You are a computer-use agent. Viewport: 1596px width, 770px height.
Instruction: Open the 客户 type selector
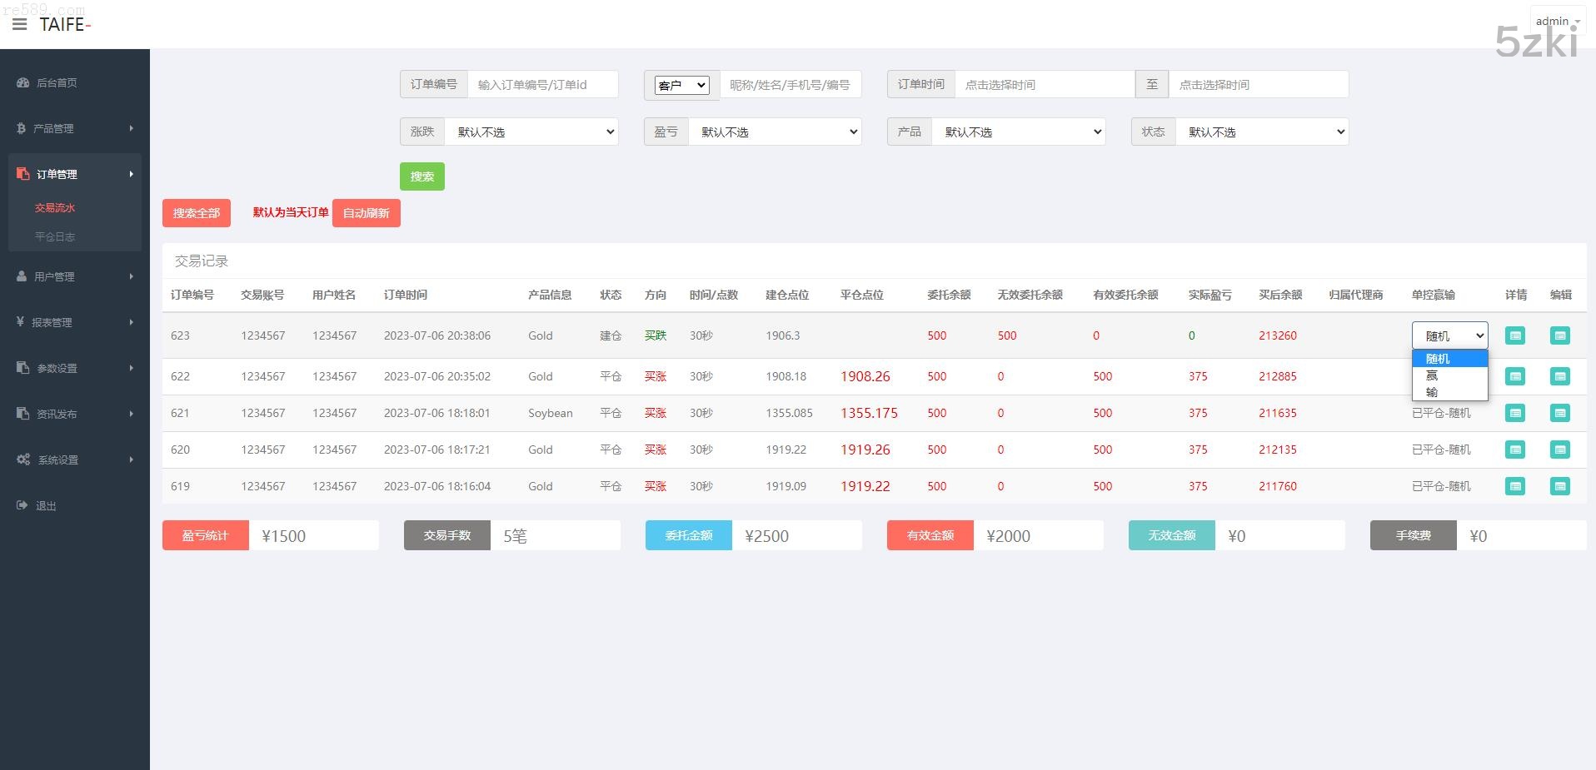(681, 85)
